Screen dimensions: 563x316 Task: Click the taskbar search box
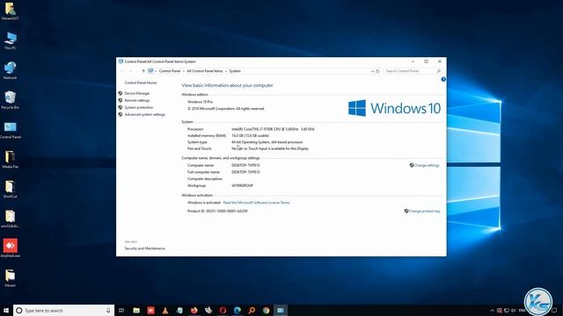click(64, 310)
